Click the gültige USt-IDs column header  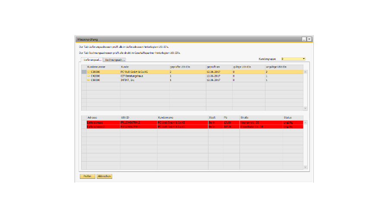coord(249,67)
